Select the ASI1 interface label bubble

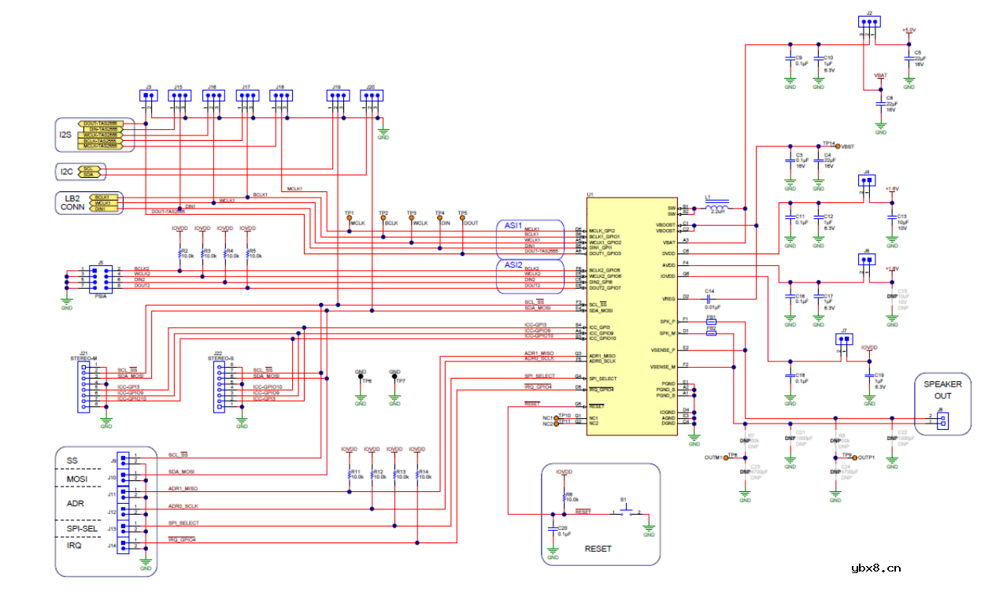coord(513,225)
